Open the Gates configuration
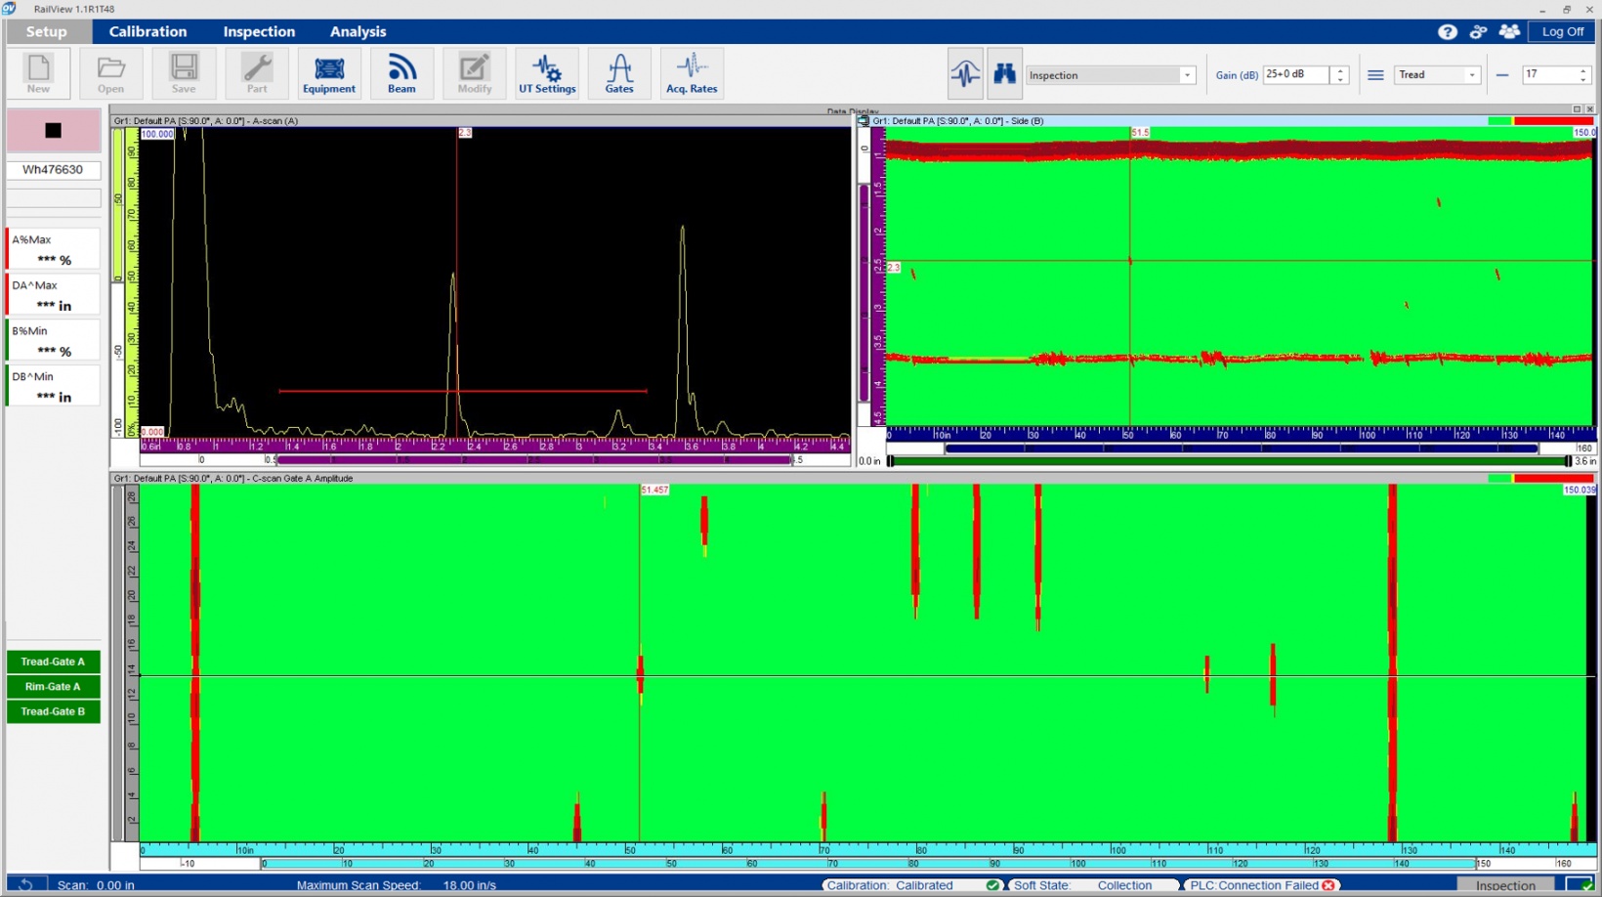Image resolution: width=1602 pixels, height=897 pixels. coord(619,73)
